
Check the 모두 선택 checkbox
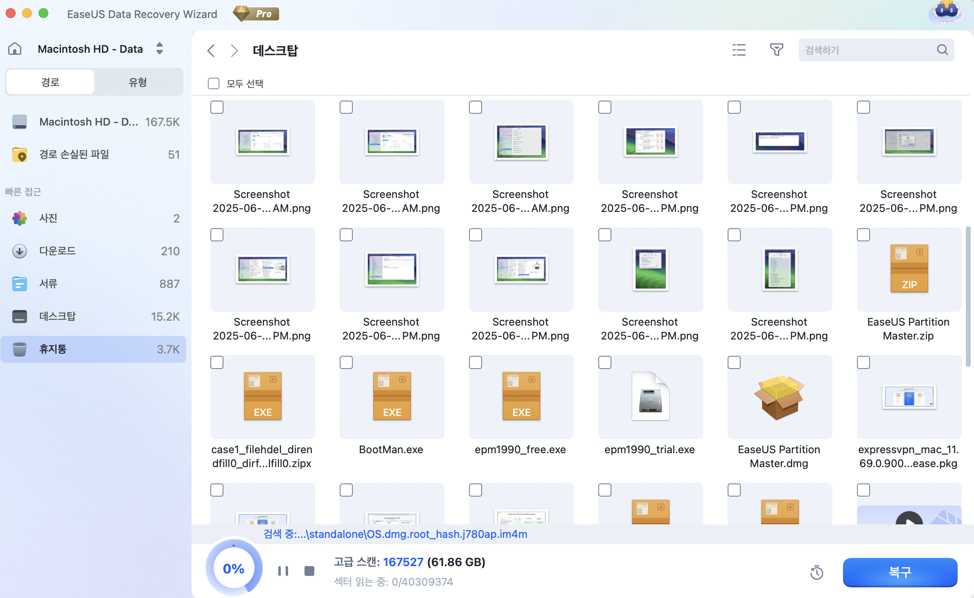pyautogui.click(x=214, y=83)
